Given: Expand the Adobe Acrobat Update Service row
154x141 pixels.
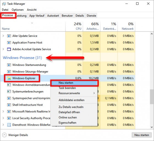Looking at the screenshot, I should [3, 49].
